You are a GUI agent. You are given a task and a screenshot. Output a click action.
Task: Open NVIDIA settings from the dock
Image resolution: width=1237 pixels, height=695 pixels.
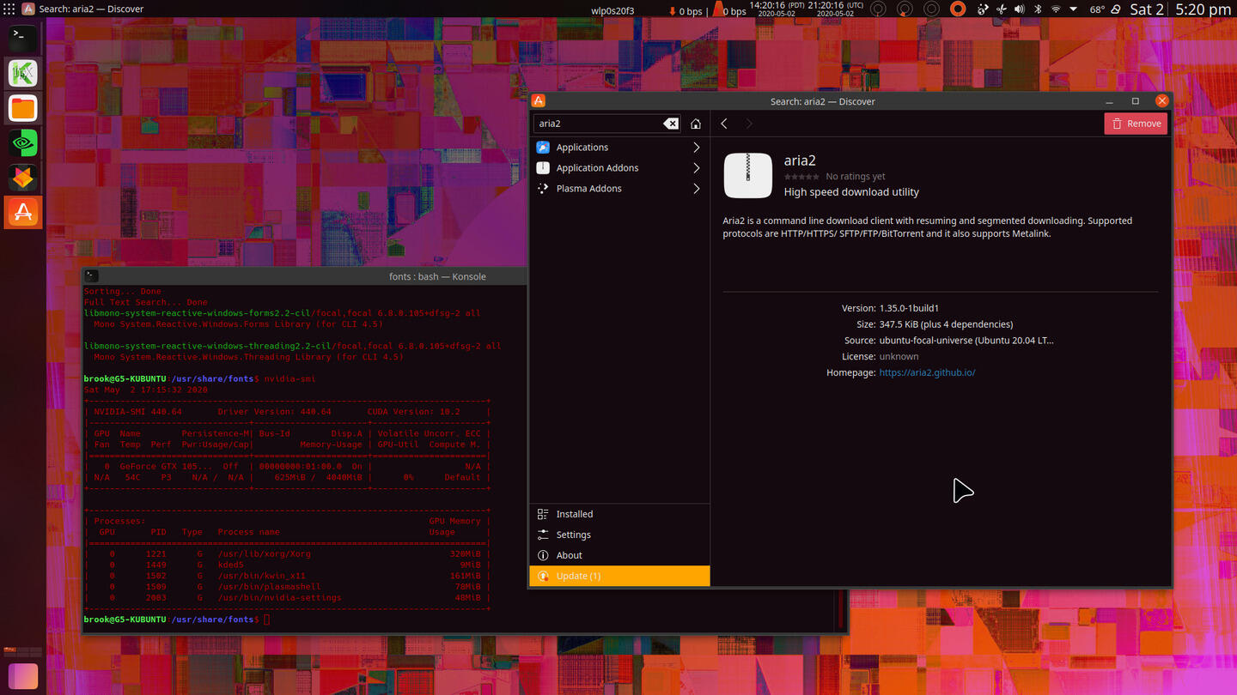(x=23, y=142)
